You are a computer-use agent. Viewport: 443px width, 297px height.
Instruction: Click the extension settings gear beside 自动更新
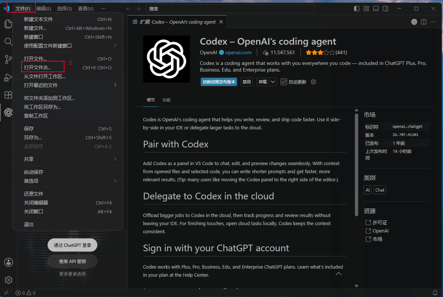coord(313,82)
